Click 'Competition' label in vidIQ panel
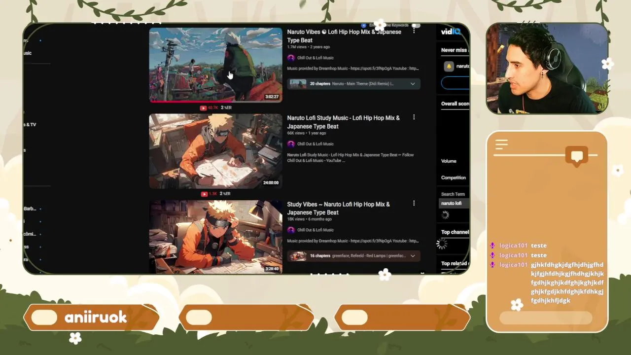 point(454,177)
